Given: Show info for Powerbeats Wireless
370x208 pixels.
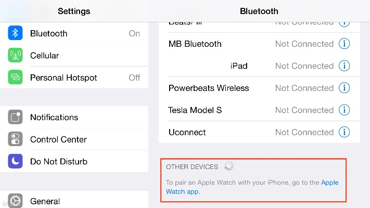Looking at the screenshot, I should (344, 88).
